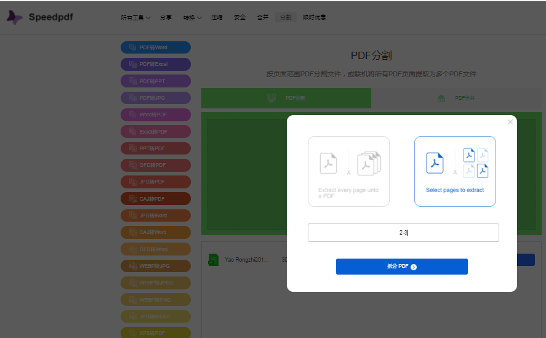Choose 'Select pages to extract' option
Viewport: 546px width, 338px height.
click(455, 171)
